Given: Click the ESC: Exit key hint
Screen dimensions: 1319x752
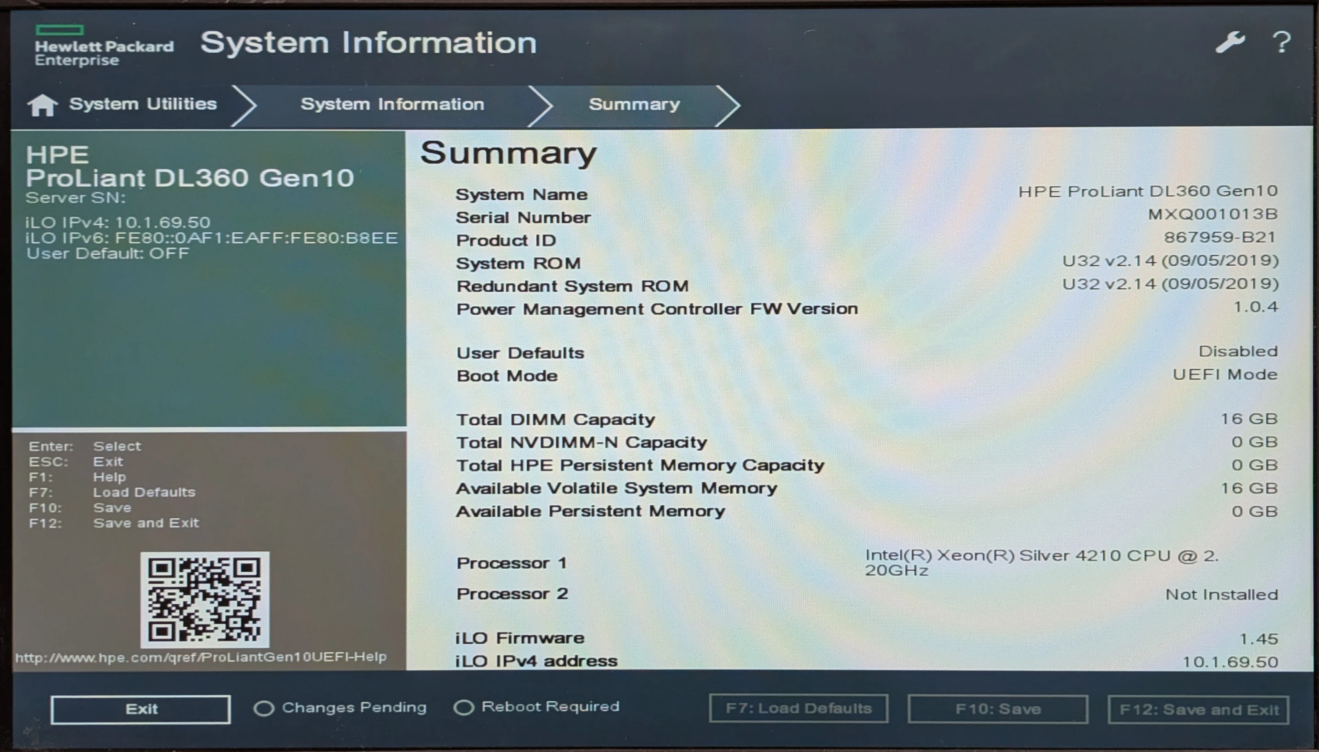Looking at the screenshot, I should [x=76, y=462].
